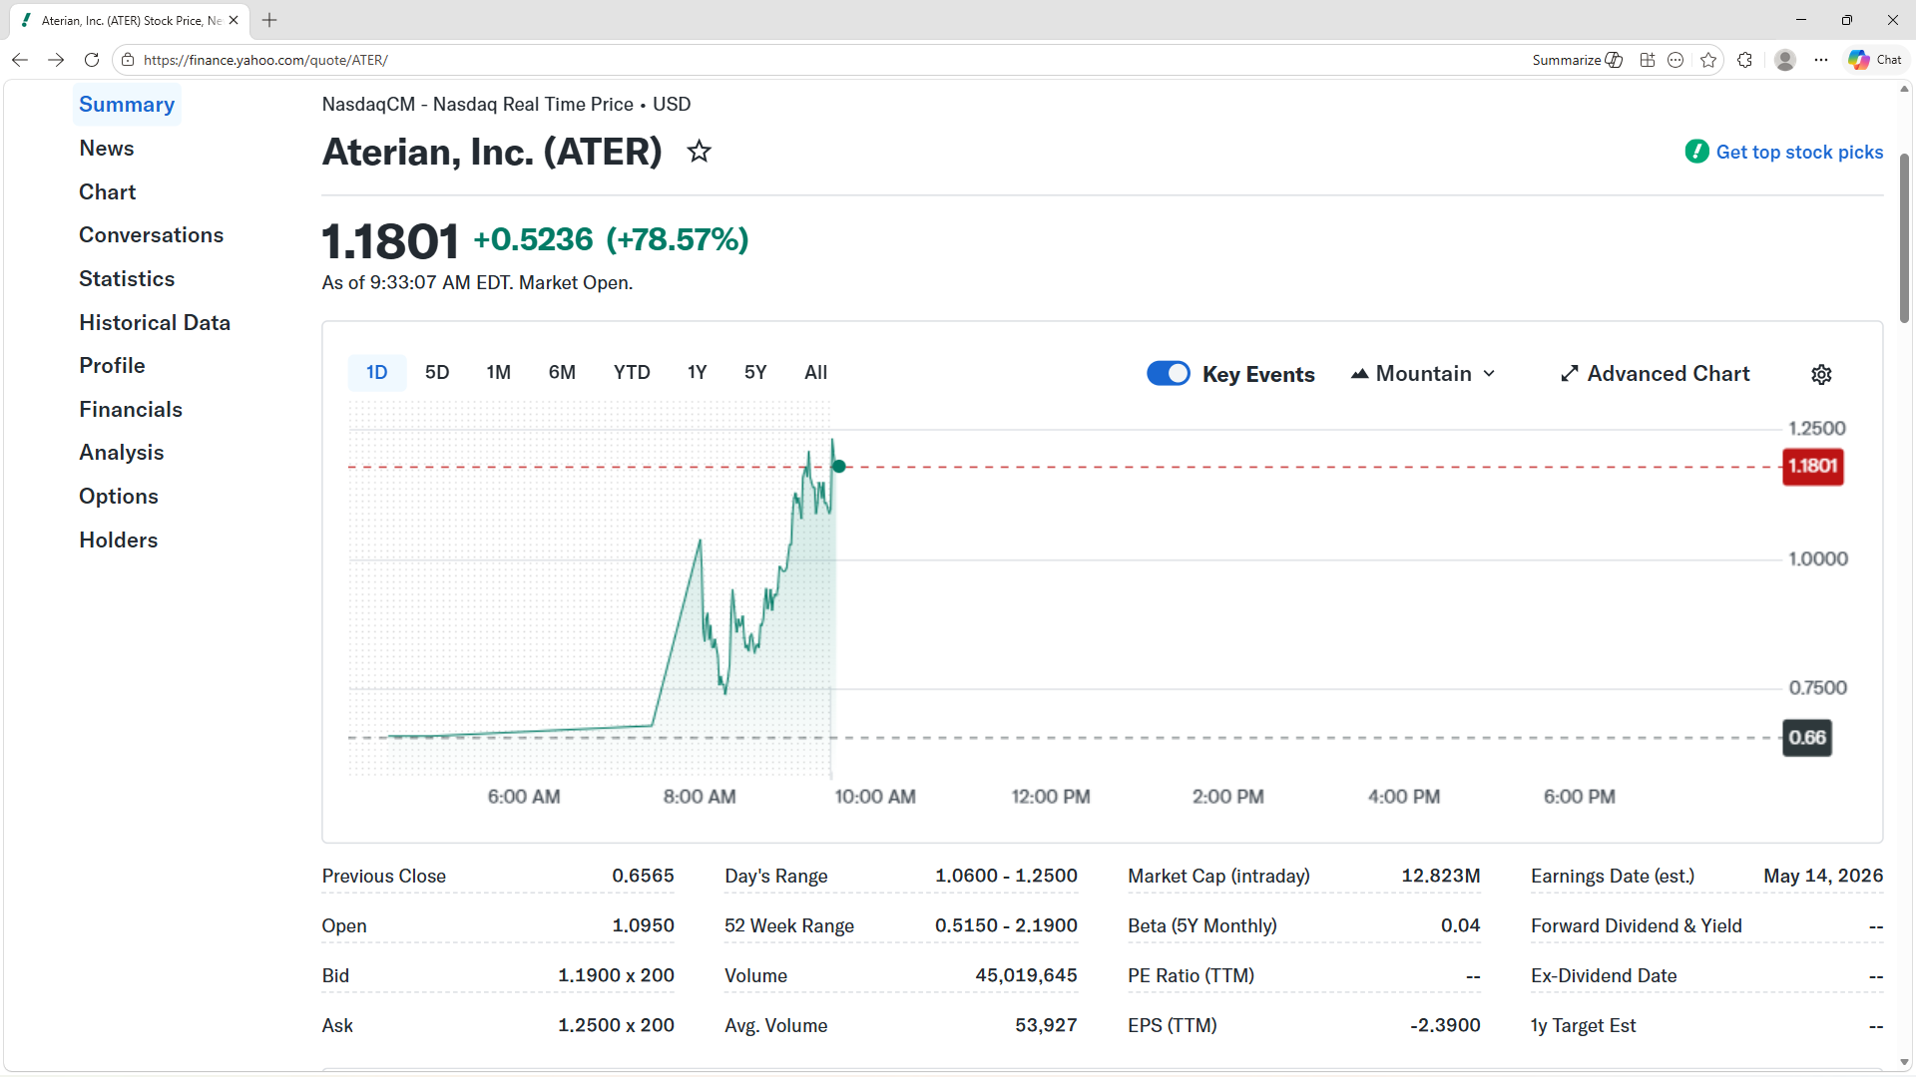Select the All time range tab
1916x1077 pixels.
(815, 372)
